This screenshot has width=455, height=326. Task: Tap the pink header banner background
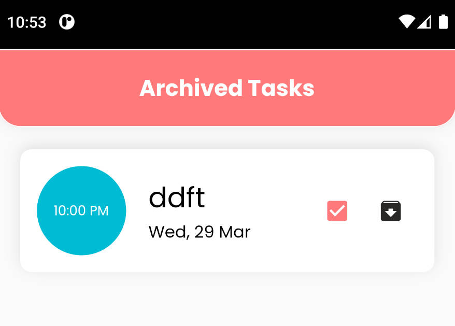point(227,88)
